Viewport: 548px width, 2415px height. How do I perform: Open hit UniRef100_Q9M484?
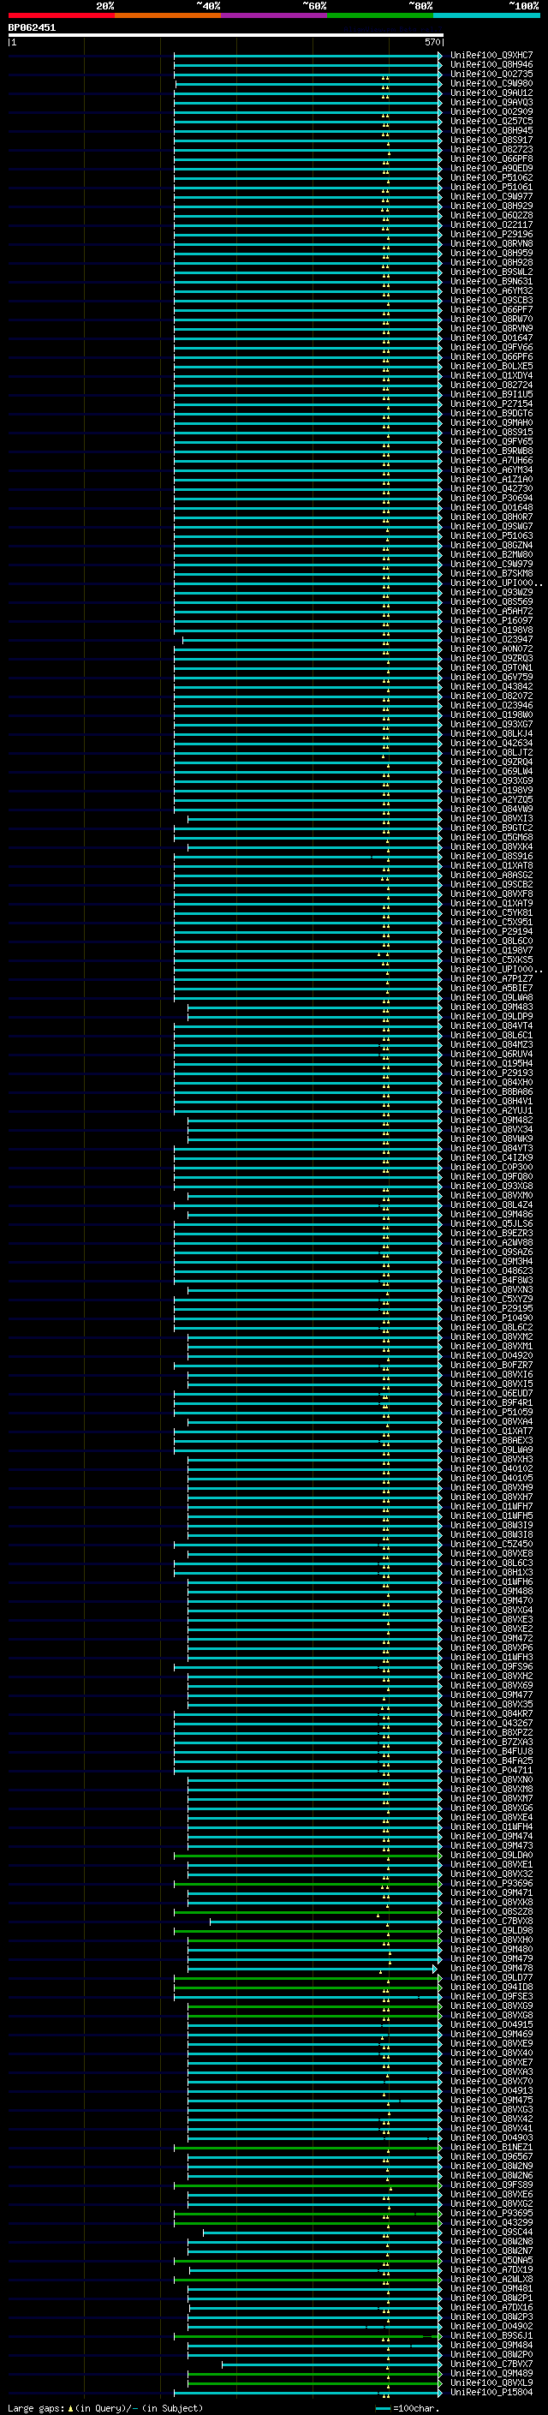[491, 2346]
